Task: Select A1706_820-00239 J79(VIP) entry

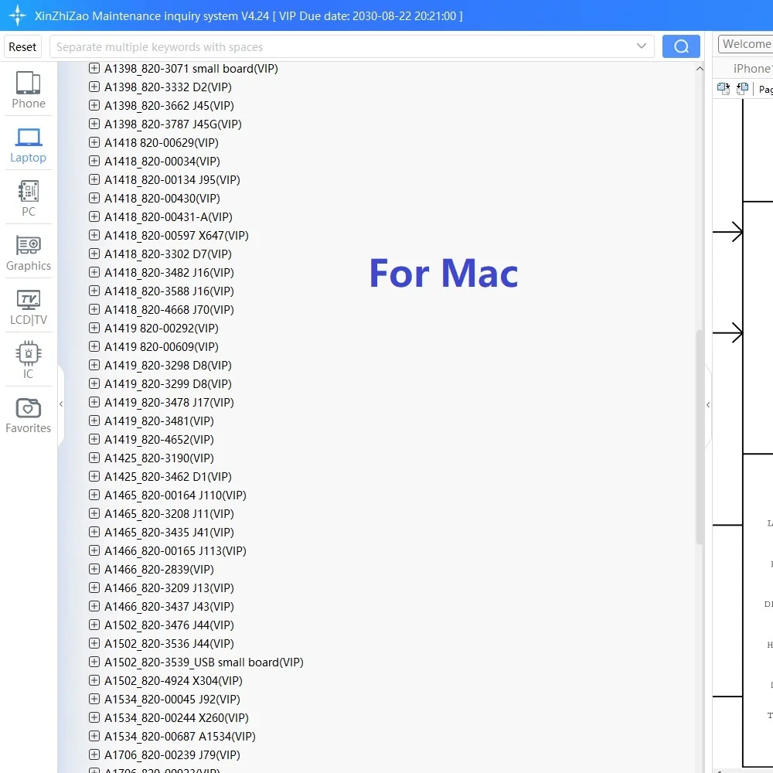Action: pyautogui.click(x=172, y=755)
